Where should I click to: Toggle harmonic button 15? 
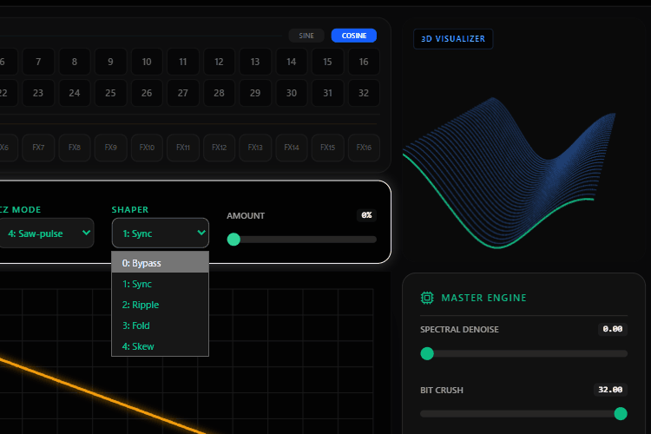tap(327, 62)
